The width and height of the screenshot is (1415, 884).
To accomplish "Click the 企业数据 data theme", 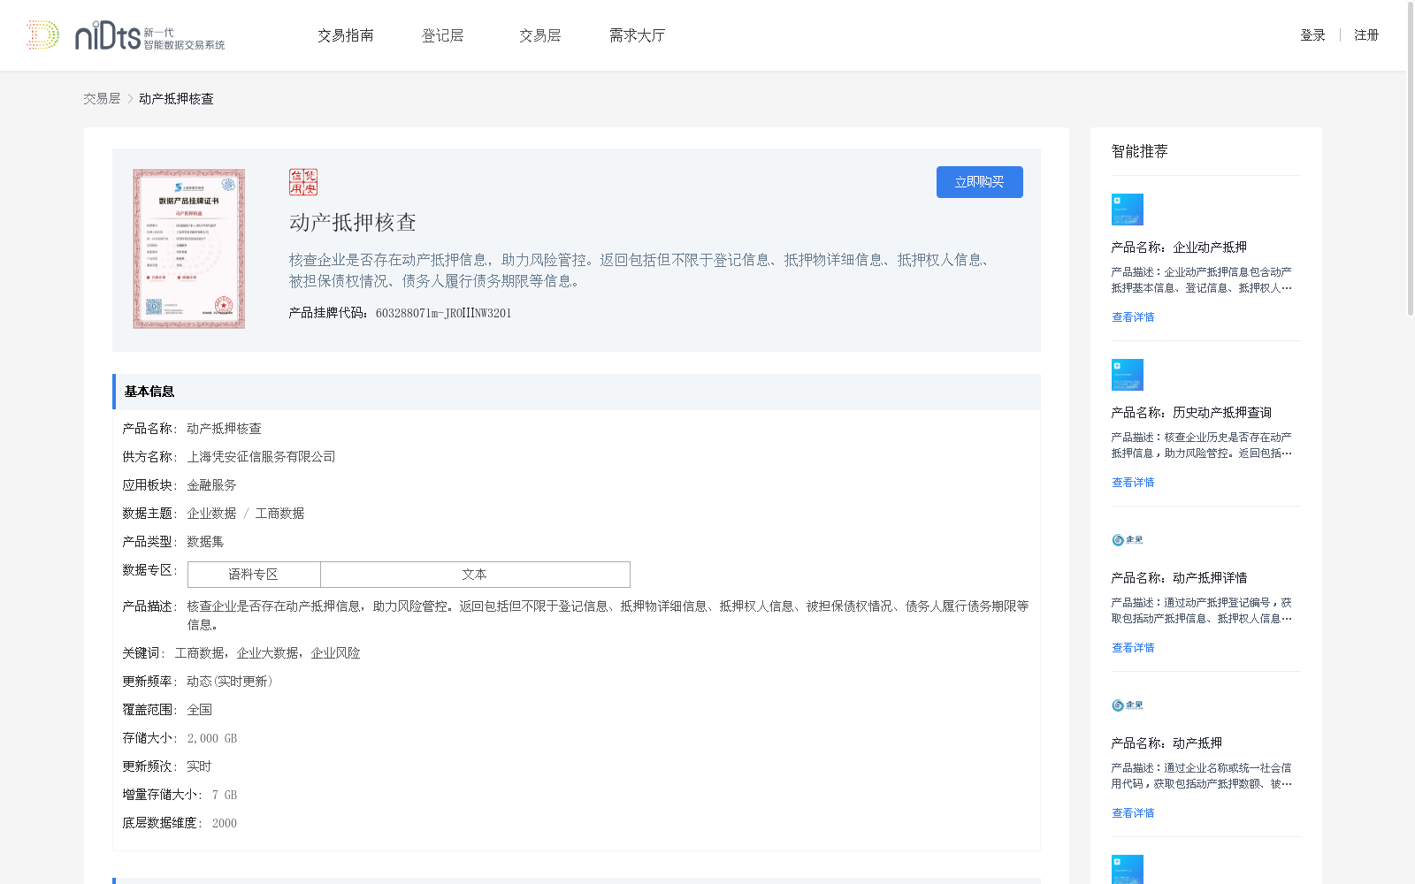I will [x=211, y=514].
